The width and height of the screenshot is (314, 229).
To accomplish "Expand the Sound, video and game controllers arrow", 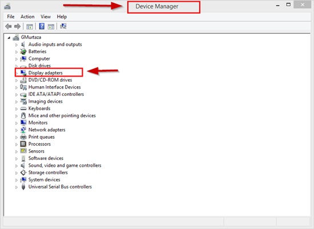I will pos(17,166).
